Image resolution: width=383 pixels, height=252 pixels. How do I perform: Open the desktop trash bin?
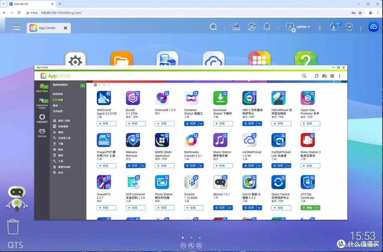click(13, 227)
